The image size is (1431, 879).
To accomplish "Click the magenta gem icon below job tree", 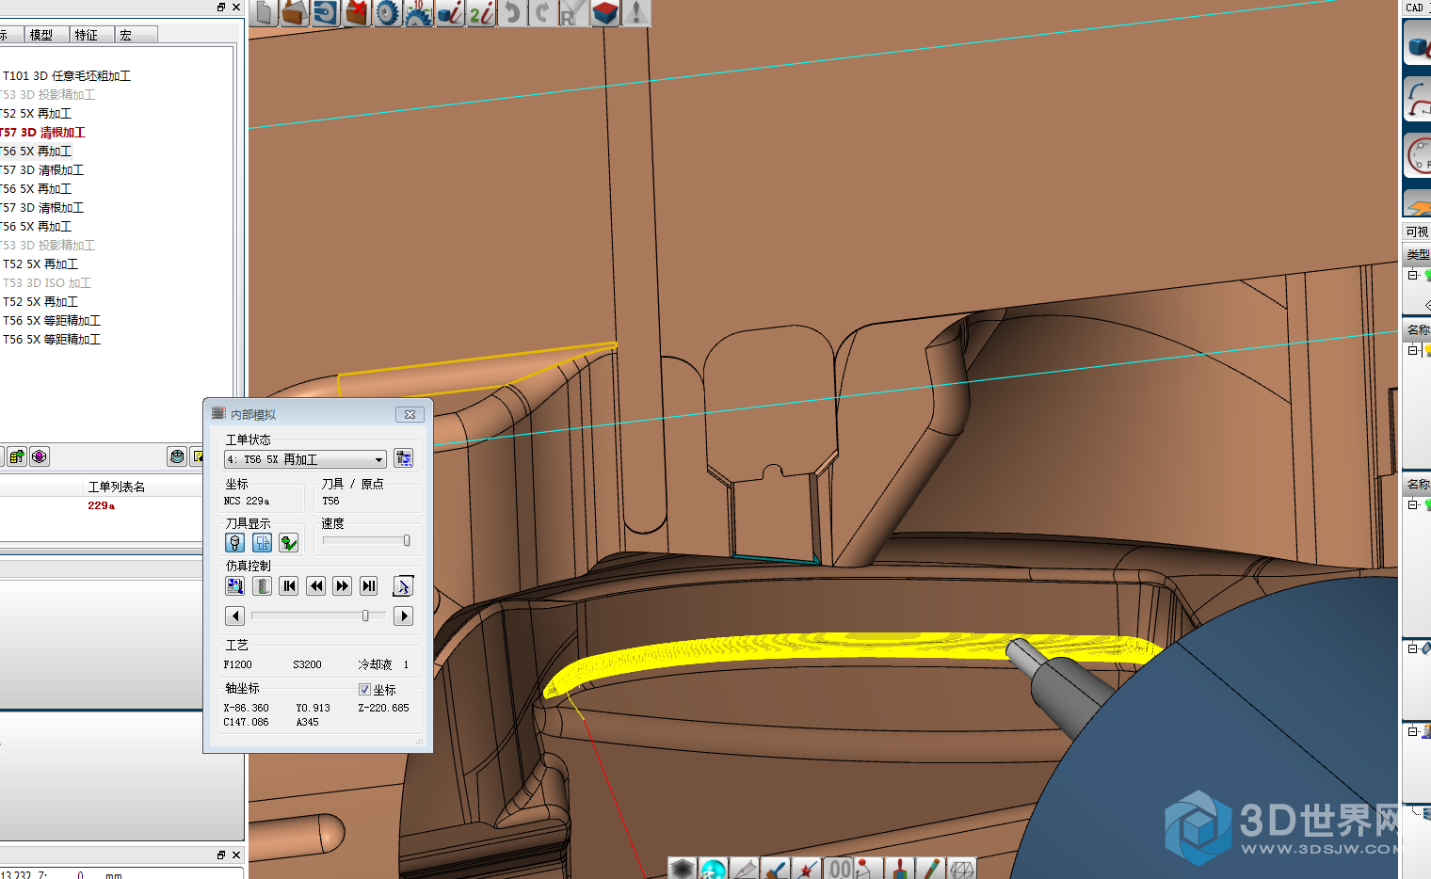I will pos(39,457).
